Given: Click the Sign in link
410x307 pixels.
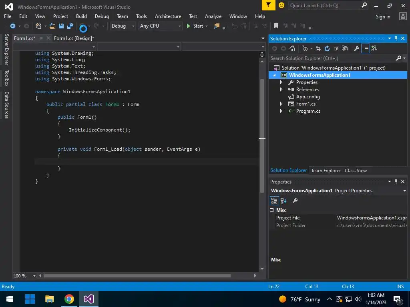Looking at the screenshot, I should click(383, 17).
